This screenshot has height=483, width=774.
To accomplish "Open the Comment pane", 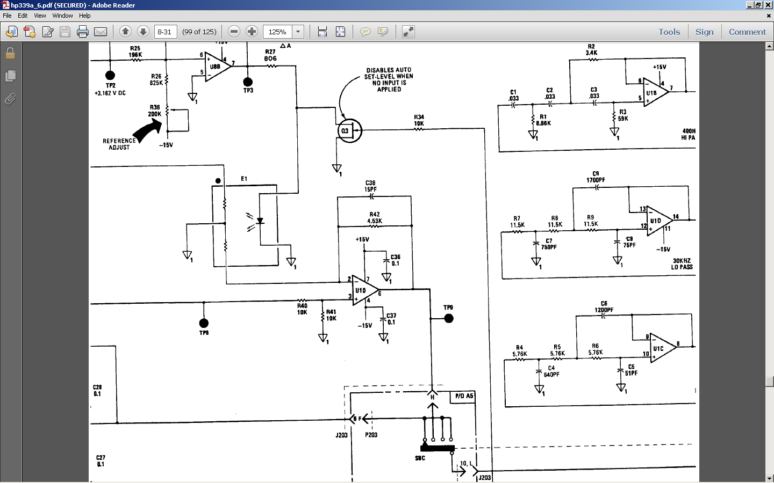I will tap(747, 32).
